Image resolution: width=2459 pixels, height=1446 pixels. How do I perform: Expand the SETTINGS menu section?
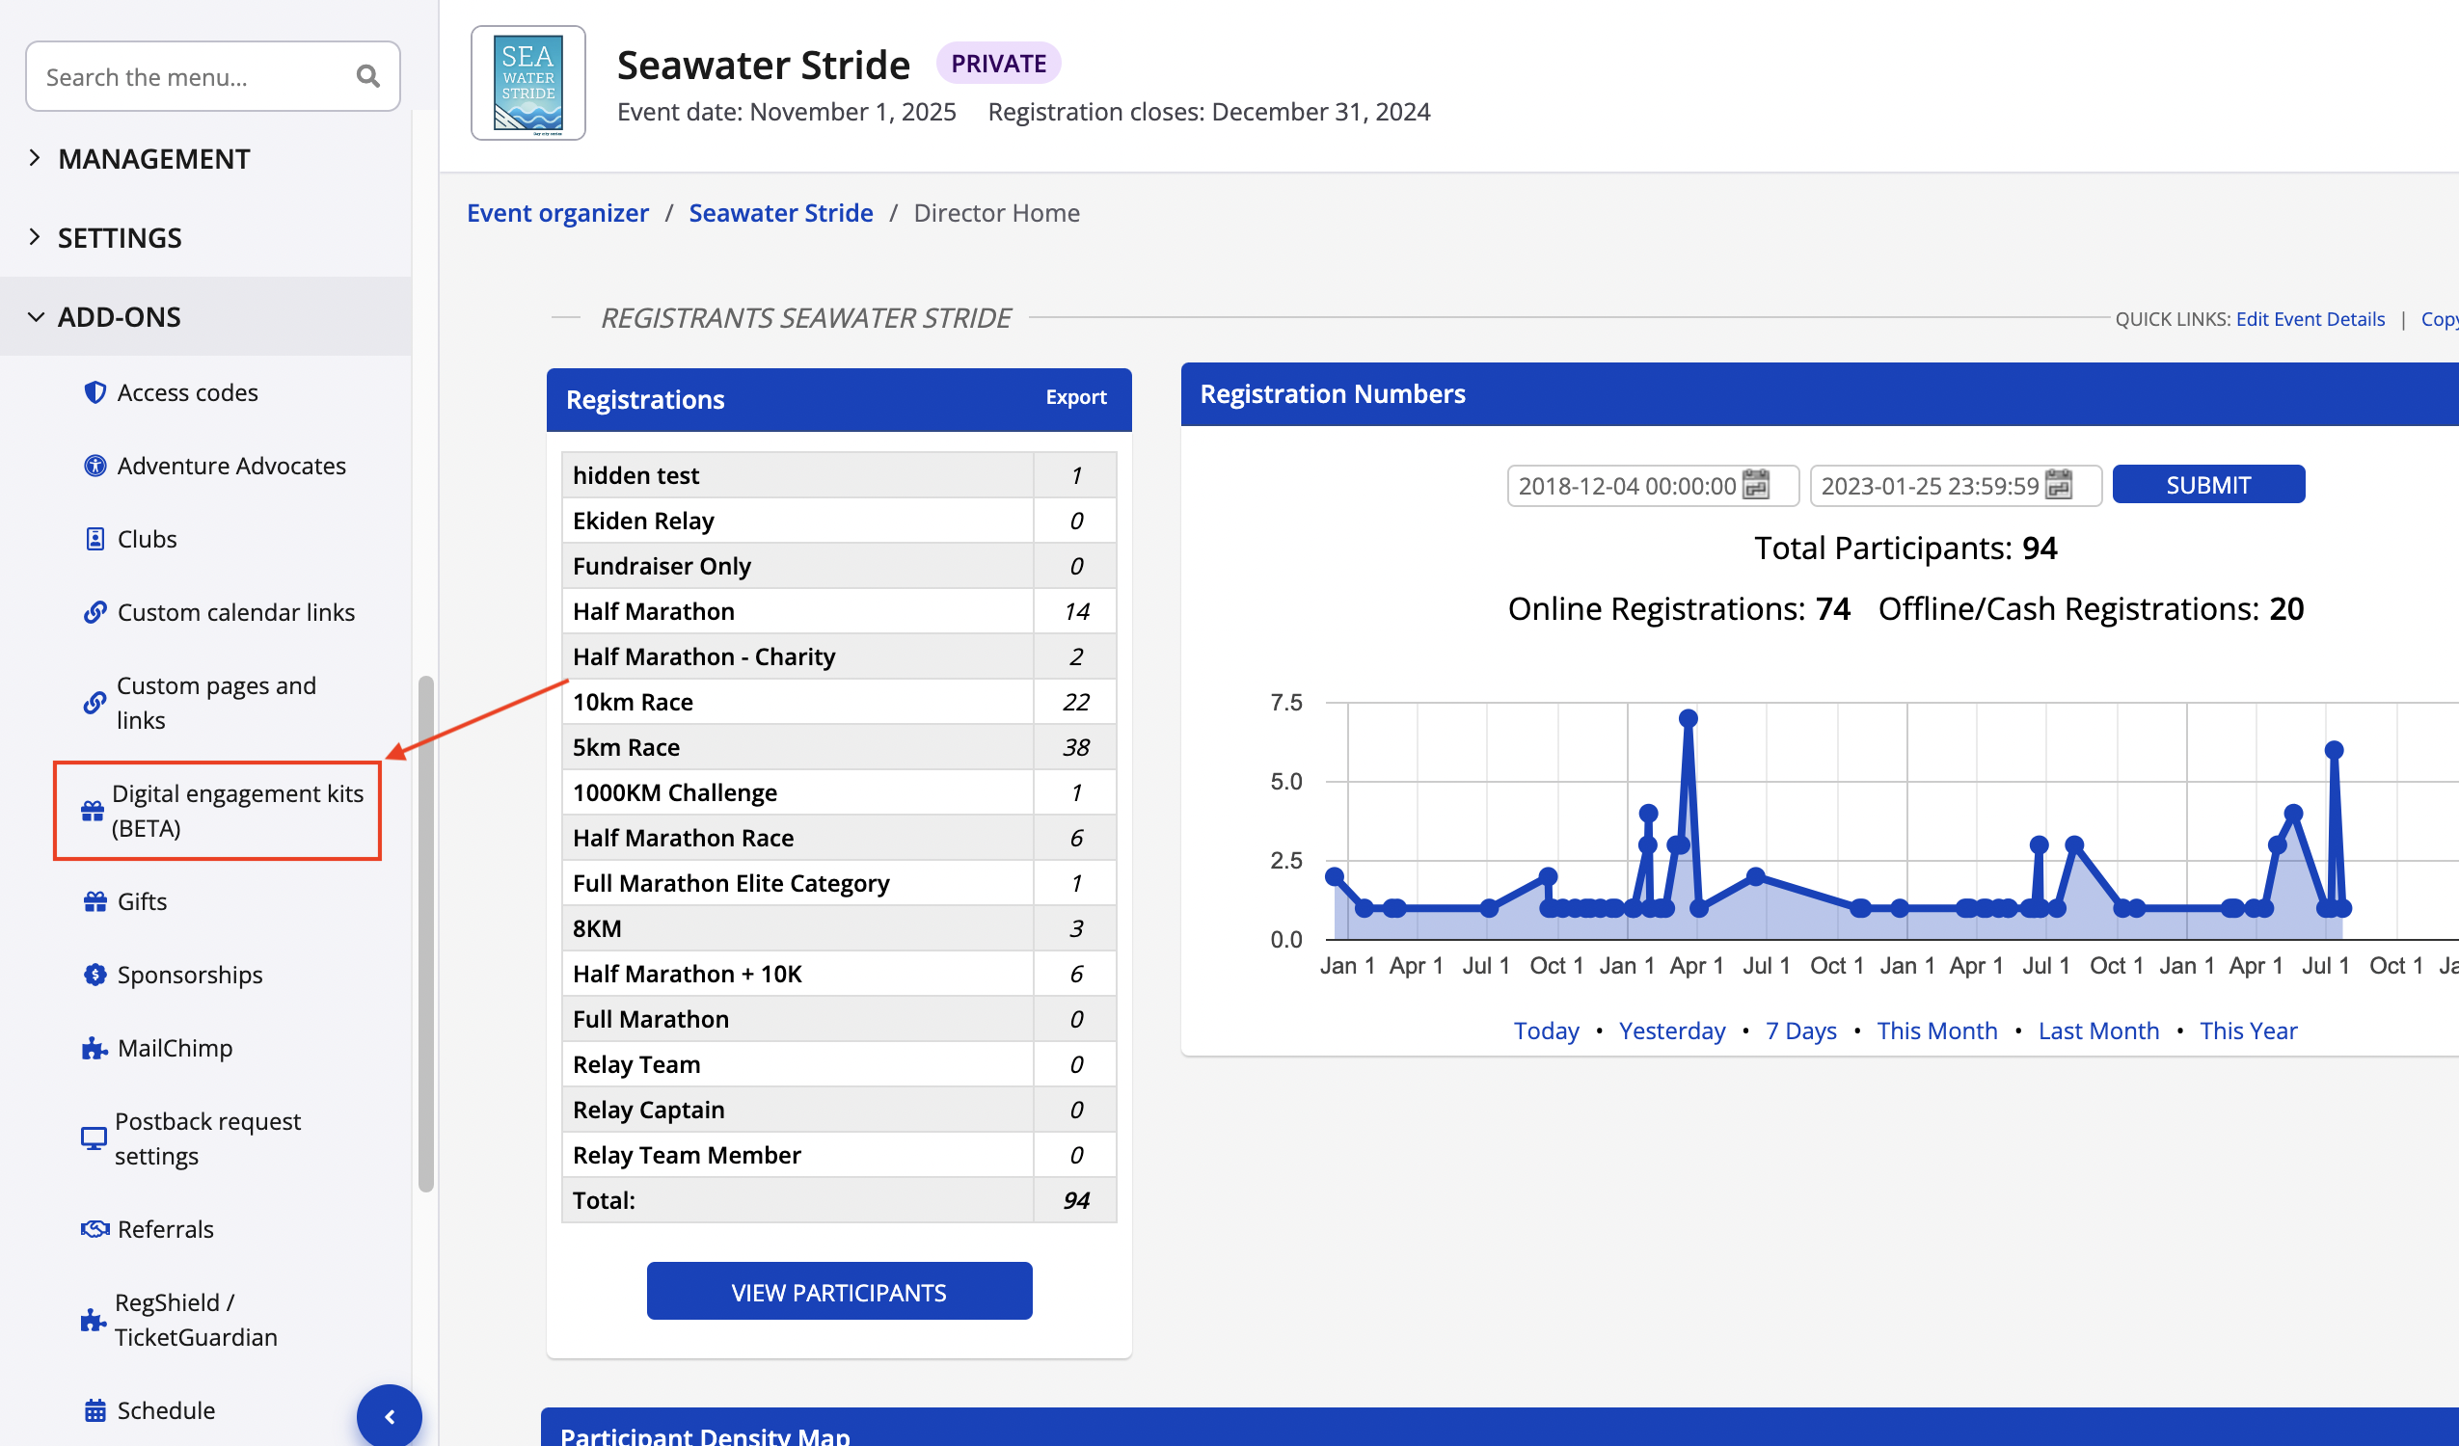pyautogui.click(x=119, y=237)
